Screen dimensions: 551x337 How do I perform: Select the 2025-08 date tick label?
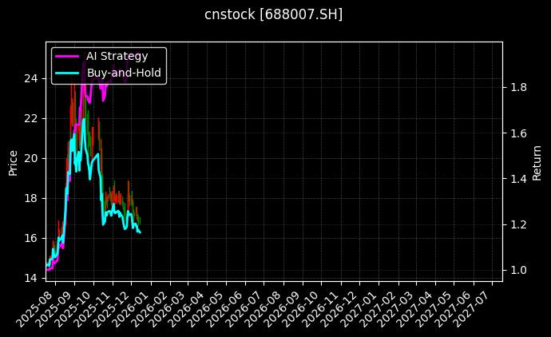(x=33, y=307)
